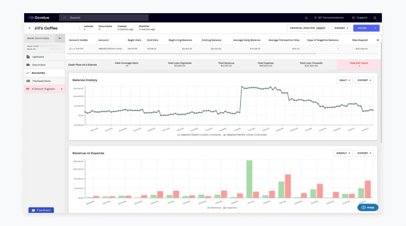406x226 pixels.
Task: Click the Total Loan Proceeds value
Action: tap(311, 66)
